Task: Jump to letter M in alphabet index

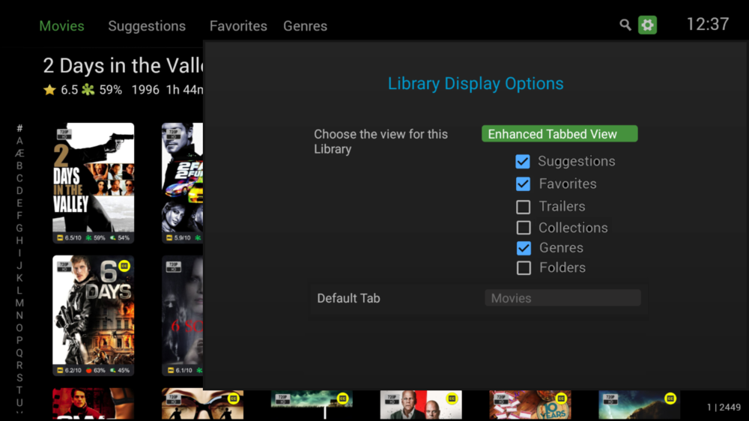Action: [19, 303]
